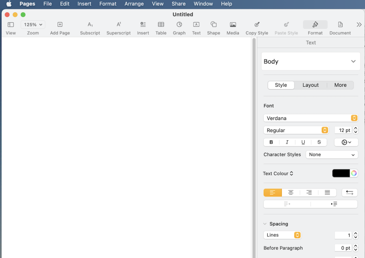
Task: Open the Help menu
Action: click(x=226, y=4)
